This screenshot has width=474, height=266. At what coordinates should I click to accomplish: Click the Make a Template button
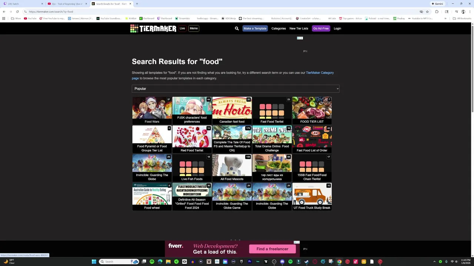point(255,28)
